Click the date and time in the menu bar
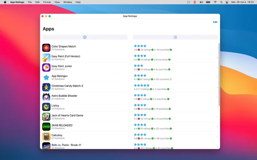 click(x=242, y=2)
